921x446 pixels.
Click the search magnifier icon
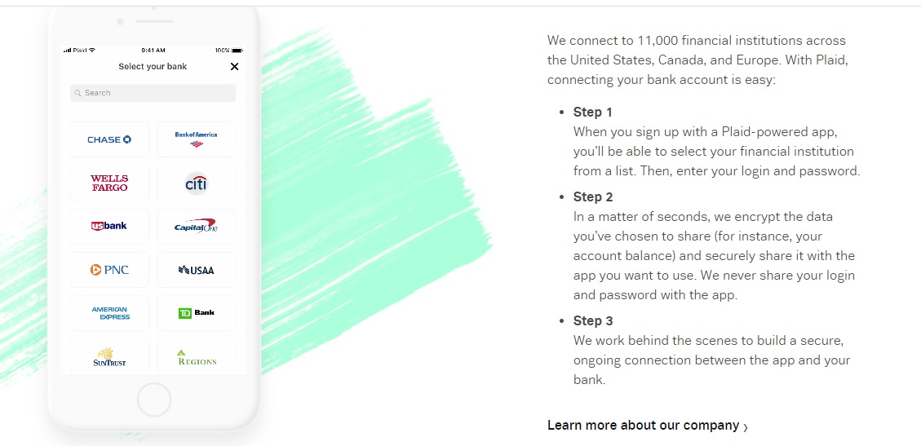pyautogui.click(x=78, y=93)
